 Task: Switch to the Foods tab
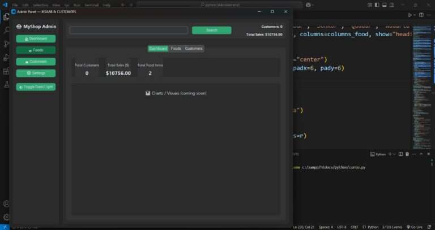click(176, 49)
